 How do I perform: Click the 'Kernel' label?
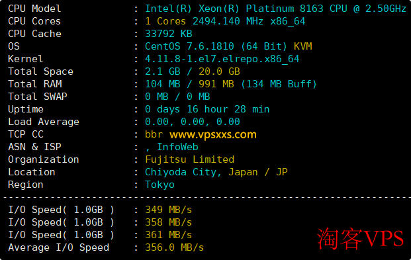click(x=25, y=59)
